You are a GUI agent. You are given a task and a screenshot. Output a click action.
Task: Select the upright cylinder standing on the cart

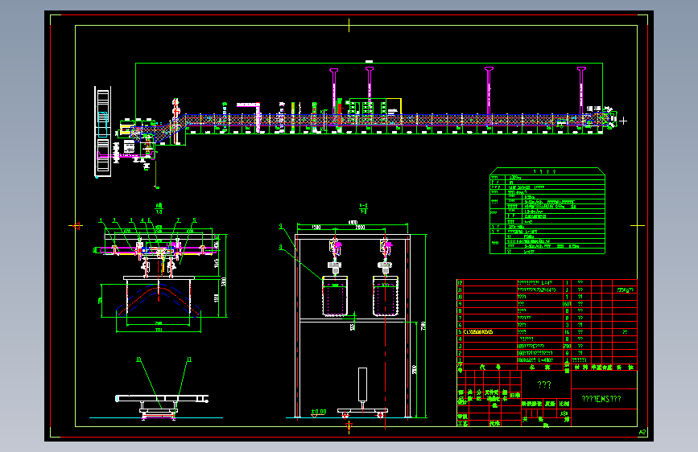(363, 384)
